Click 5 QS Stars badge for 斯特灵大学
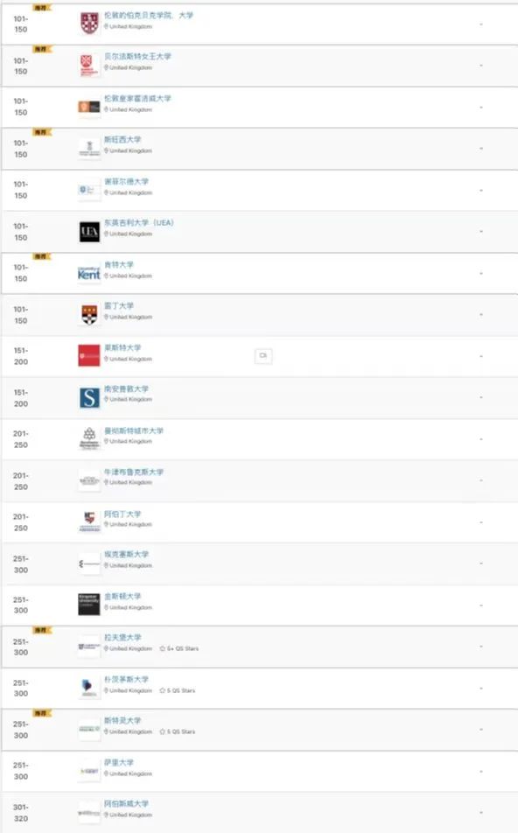 pyautogui.click(x=178, y=731)
